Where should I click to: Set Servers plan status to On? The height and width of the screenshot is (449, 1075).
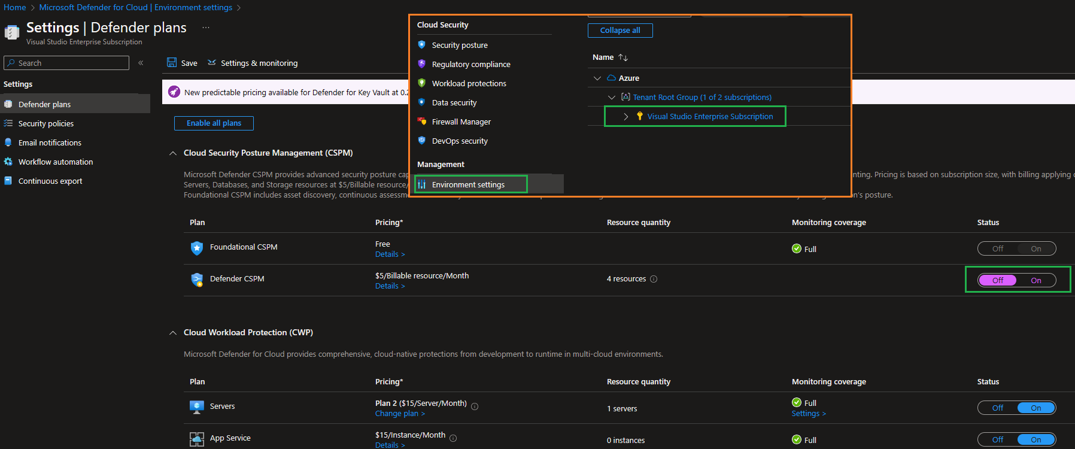coord(1036,408)
